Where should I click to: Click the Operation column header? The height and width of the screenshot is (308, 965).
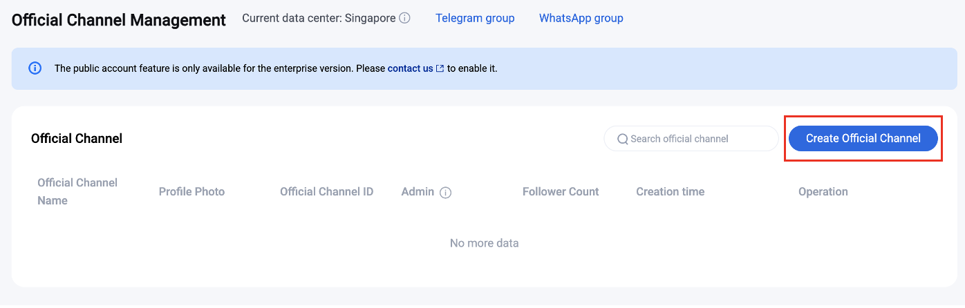tap(823, 192)
